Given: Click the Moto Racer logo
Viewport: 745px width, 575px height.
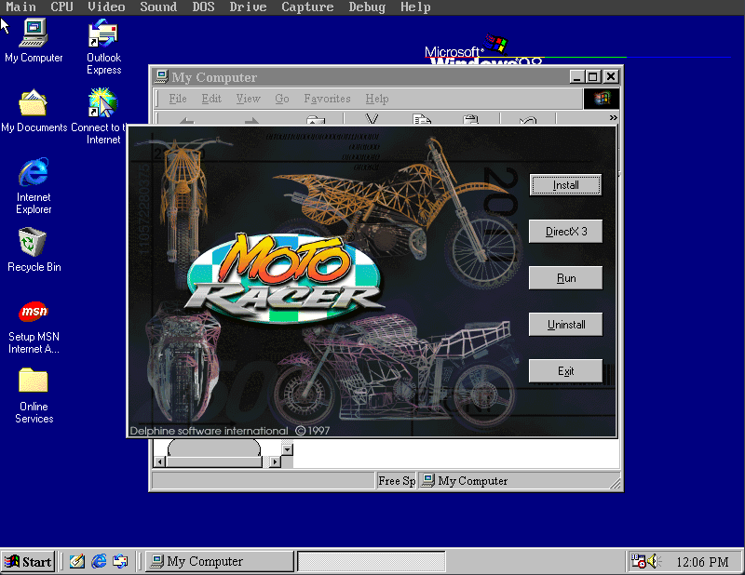Looking at the screenshot, I should [285, 278].
